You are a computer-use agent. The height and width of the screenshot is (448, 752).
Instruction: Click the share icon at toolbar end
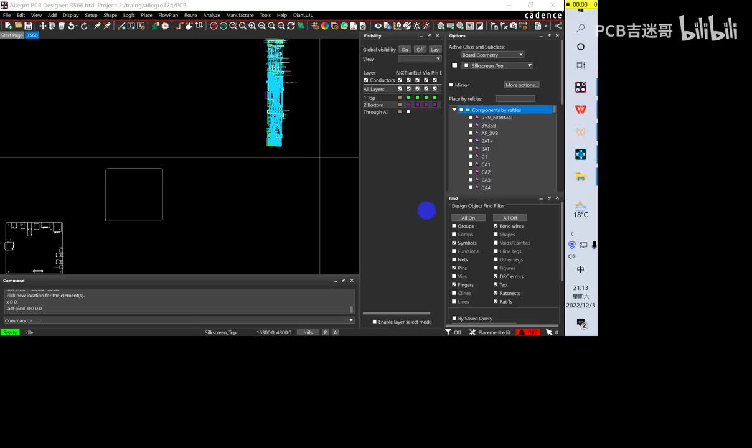tap(558, 26)
